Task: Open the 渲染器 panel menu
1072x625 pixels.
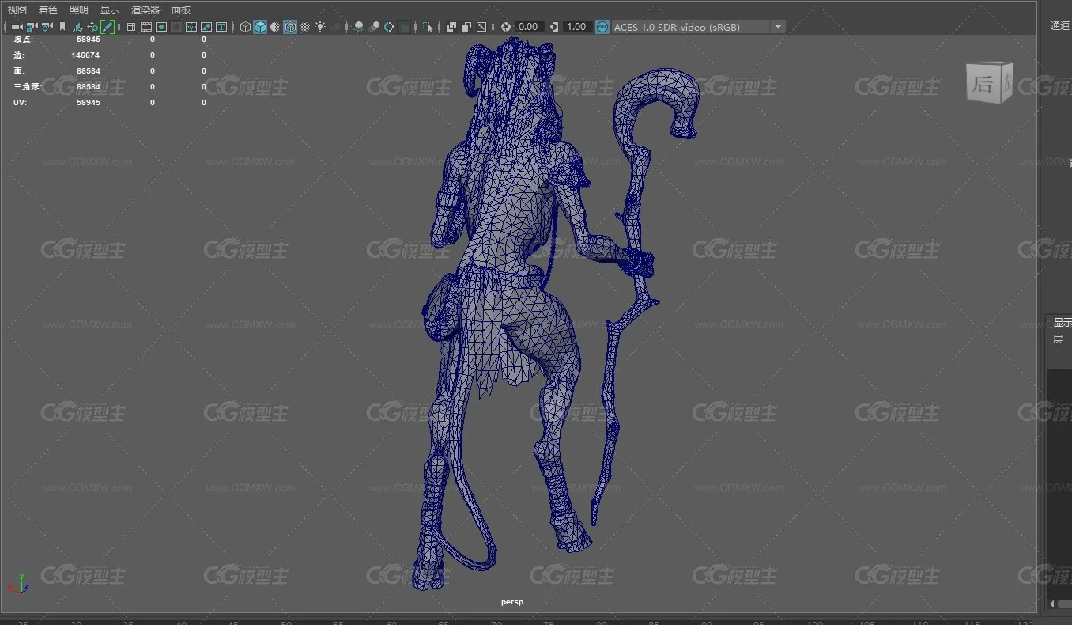Action: coord(145,9)
